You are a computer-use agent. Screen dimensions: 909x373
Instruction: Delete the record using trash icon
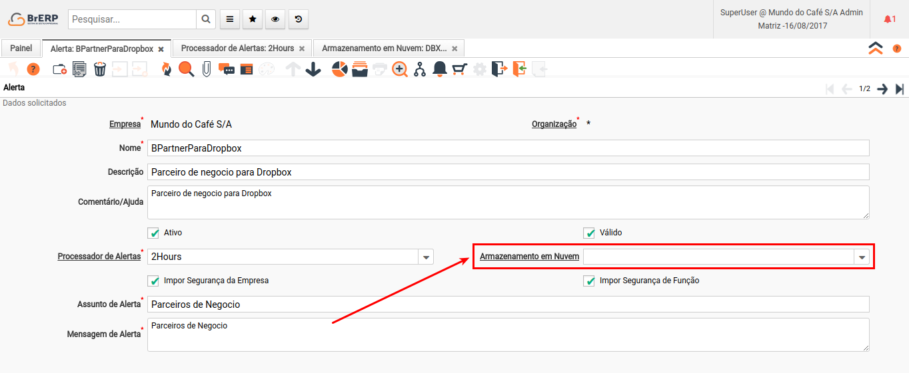pos(100,69)
